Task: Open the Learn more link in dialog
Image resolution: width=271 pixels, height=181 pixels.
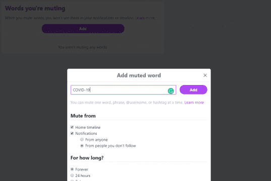Action: pos(194,103)
